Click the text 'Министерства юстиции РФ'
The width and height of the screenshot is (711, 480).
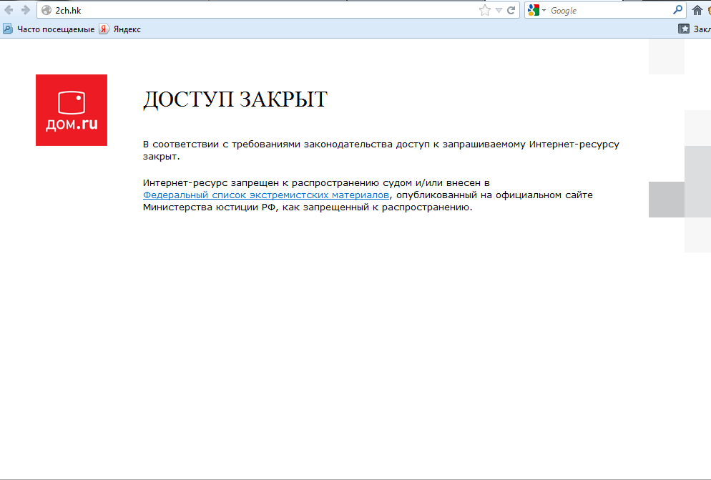pos(209,207)
